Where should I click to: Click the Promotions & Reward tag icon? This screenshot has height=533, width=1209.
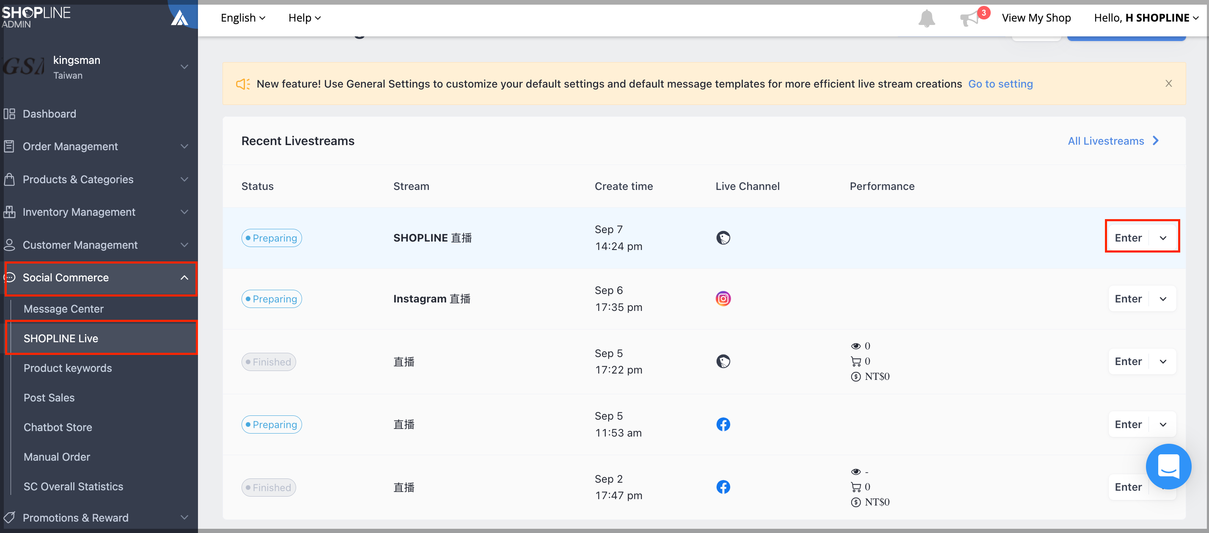9,517
